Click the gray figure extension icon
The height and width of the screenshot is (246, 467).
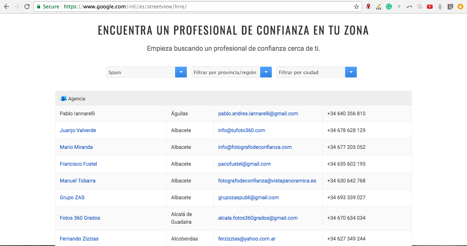tap(440, 7)
